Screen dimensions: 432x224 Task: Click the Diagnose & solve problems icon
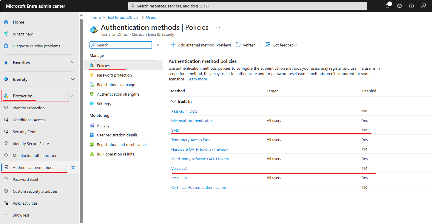[x=6, y=46]
